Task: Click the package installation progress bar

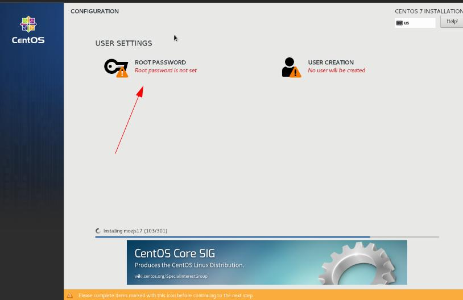Action: (267, 237)
